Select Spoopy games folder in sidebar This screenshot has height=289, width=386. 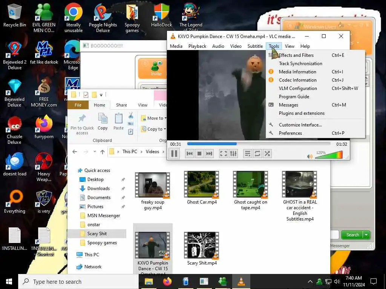click(x=102, y=243)
